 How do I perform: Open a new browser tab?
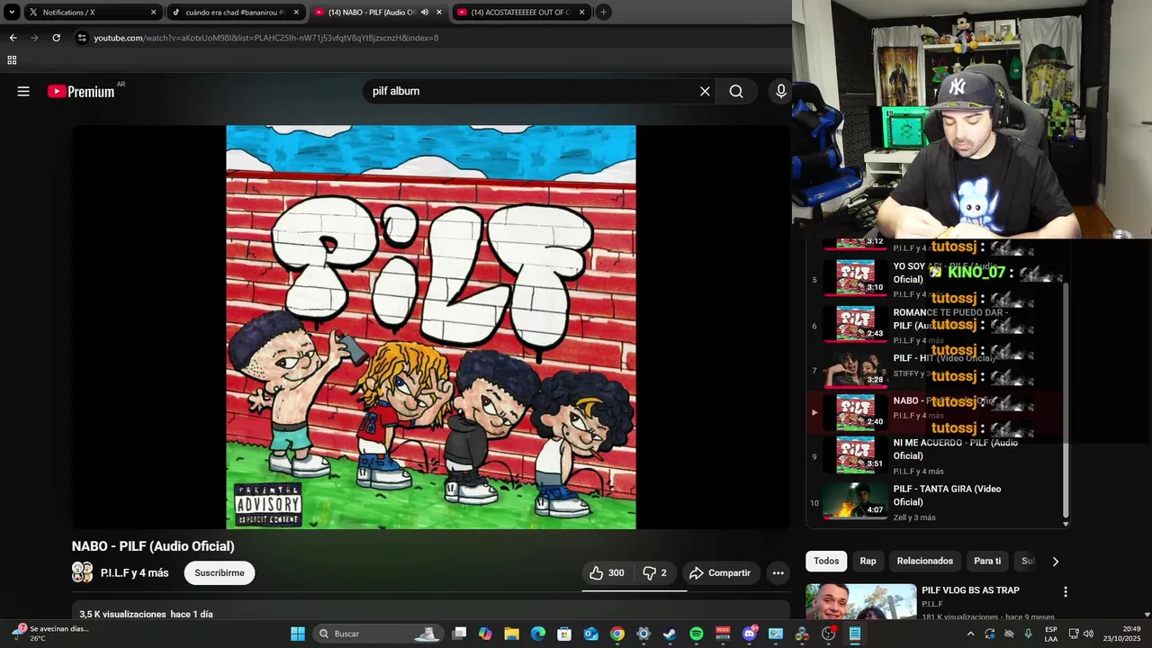[x=603, y=13]
